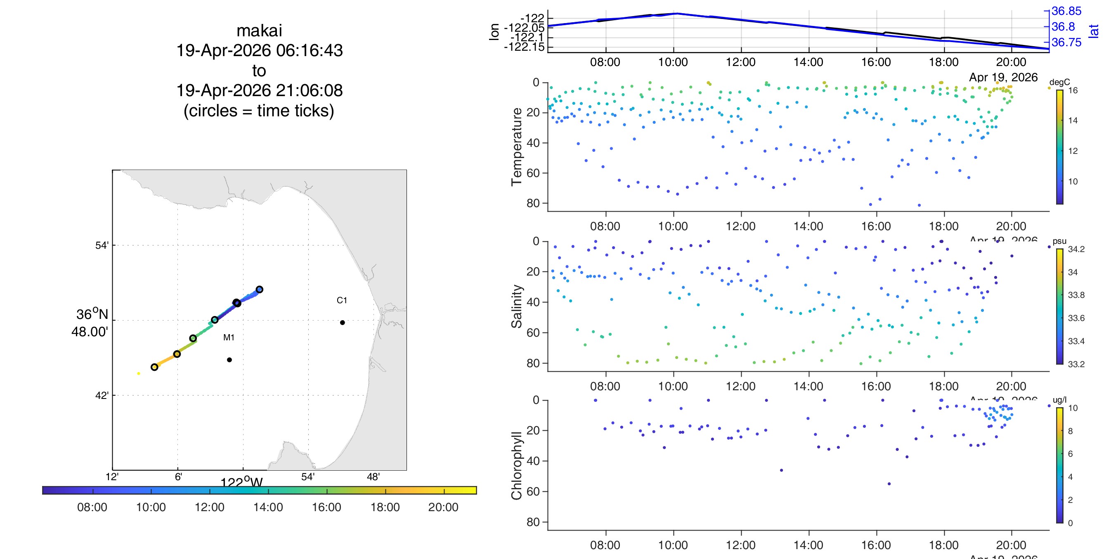Viewport: 1118px width, 559px height.
Task: Click the M1 mooring black dot
Action: click(x=229, y=360)
